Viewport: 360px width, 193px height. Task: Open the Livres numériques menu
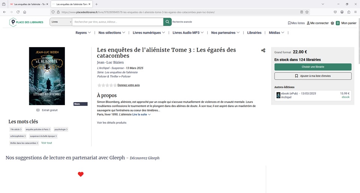(149, 33)
